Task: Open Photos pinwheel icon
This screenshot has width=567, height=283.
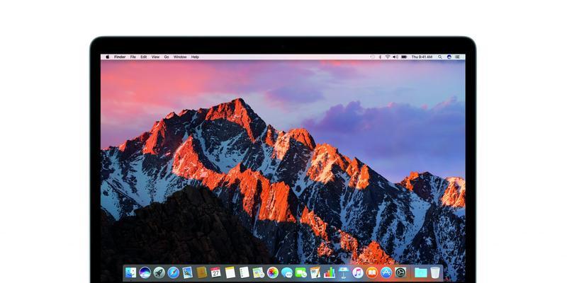Action: (273, 272)
